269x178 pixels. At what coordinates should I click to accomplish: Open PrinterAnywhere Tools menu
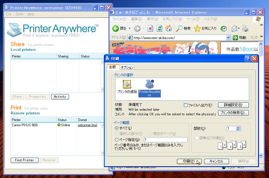coord(19,14)
